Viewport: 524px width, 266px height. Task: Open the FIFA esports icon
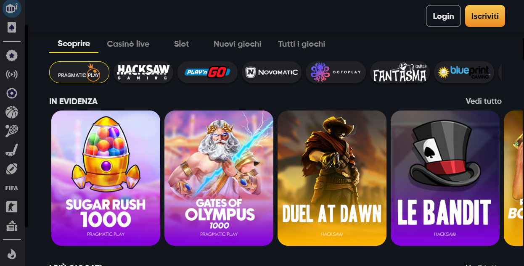12,188
